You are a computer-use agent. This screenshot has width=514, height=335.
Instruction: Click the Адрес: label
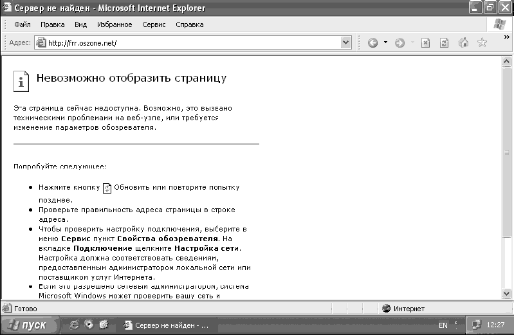(x=20, y=42)
